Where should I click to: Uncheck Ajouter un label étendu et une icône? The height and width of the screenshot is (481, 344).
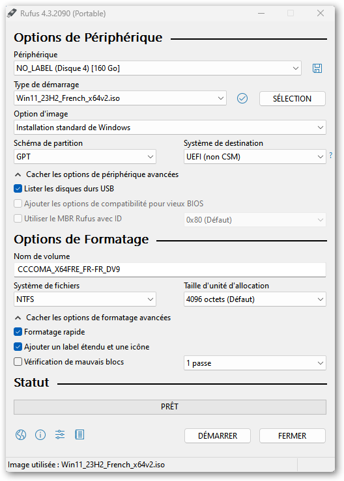[18, 347]
